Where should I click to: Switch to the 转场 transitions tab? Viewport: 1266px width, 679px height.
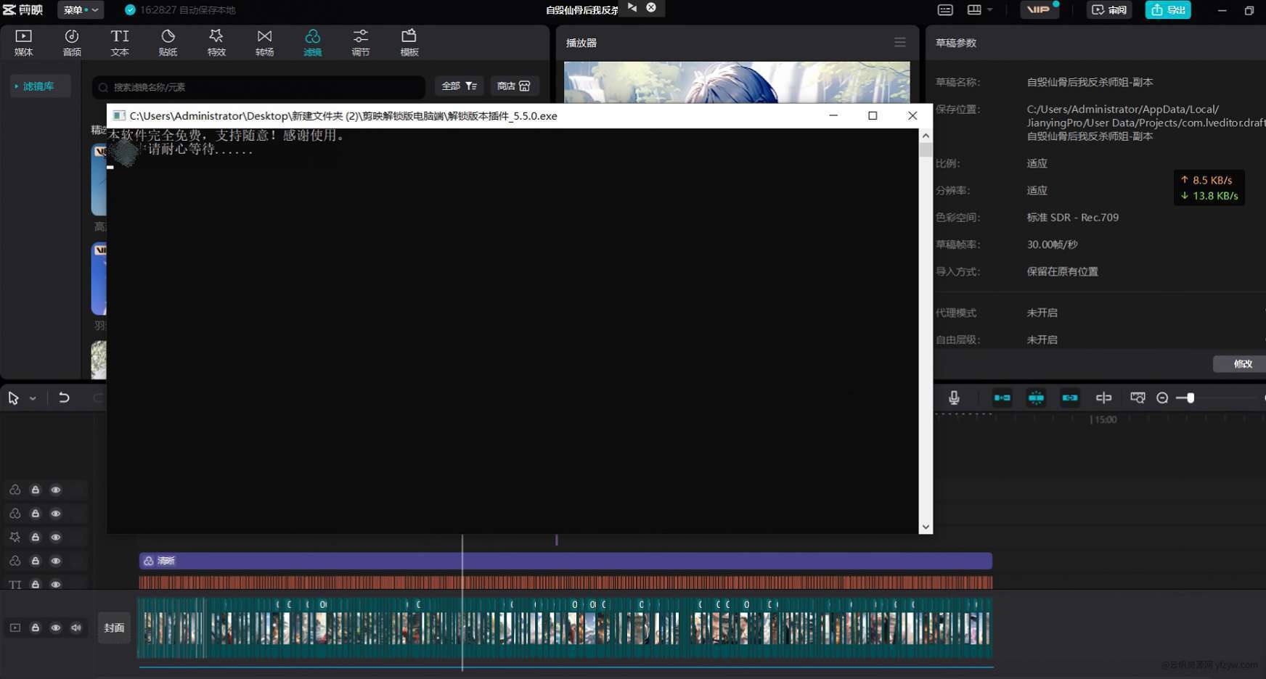264,43
